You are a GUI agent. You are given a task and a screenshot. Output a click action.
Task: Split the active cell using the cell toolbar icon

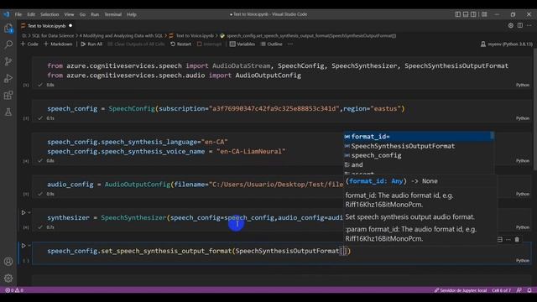click(x=500, y=240)
